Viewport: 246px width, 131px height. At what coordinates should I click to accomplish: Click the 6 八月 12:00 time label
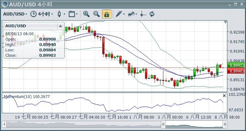199,117
